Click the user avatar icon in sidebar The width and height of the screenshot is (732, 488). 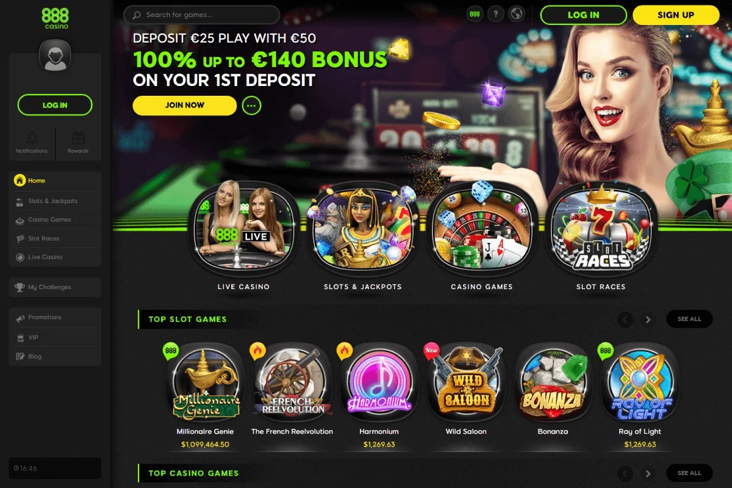click(55, 56)
